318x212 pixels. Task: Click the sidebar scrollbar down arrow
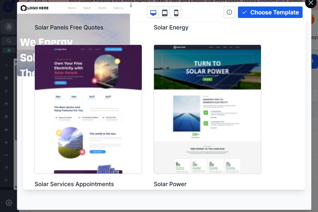click(16, 187)
